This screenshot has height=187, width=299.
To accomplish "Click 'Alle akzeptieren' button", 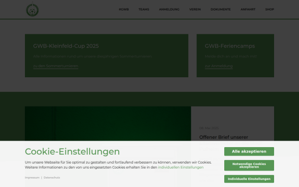I will [249, 151].
